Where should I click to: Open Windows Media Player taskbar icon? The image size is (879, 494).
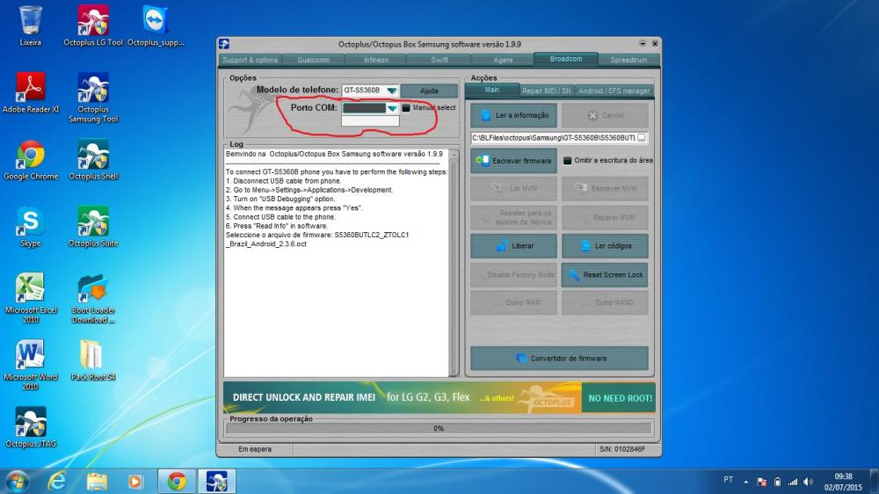click(x=135, y=481)
